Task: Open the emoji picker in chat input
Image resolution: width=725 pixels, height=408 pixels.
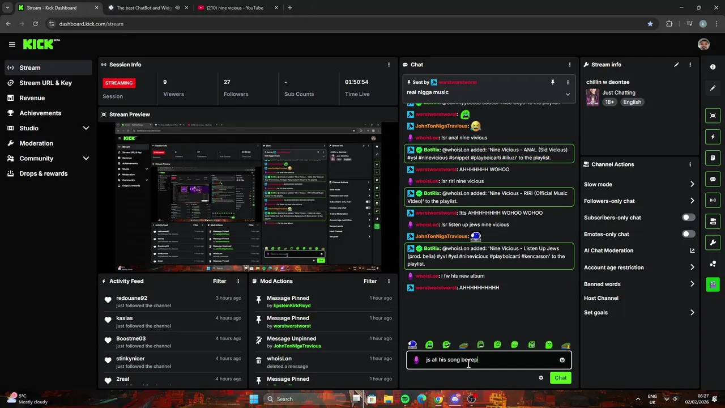Action: (562, 360)
